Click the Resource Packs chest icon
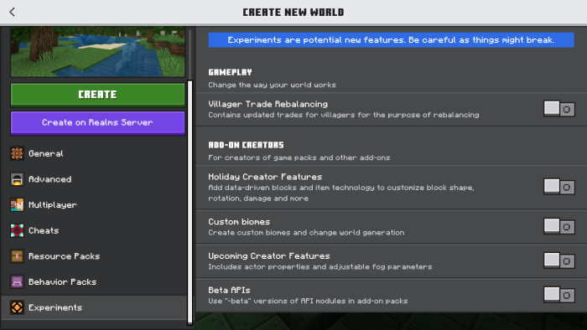This screenshot has width=587, height=330. pyautogui.click(x=17, y=256)
